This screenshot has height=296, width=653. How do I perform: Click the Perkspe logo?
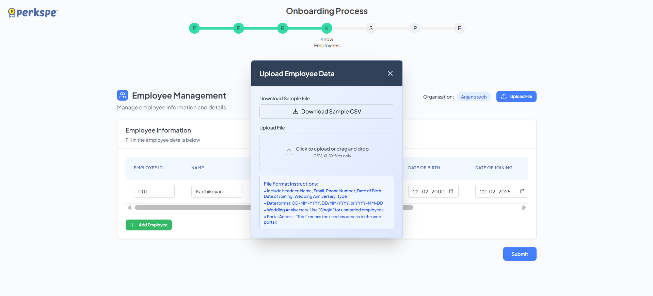click(33, 13)
